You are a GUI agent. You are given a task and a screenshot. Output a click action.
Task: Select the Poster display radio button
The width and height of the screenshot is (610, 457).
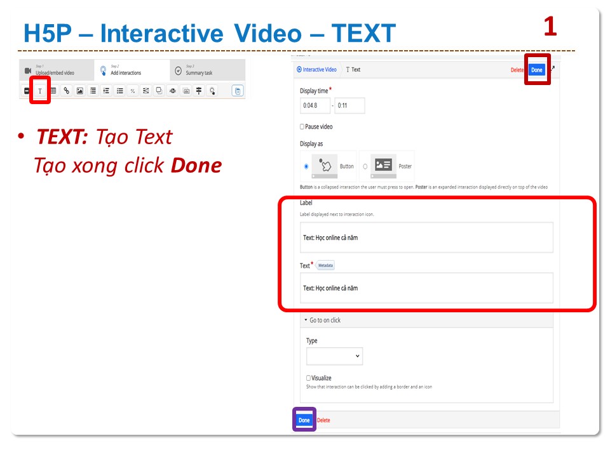point(365,166)
